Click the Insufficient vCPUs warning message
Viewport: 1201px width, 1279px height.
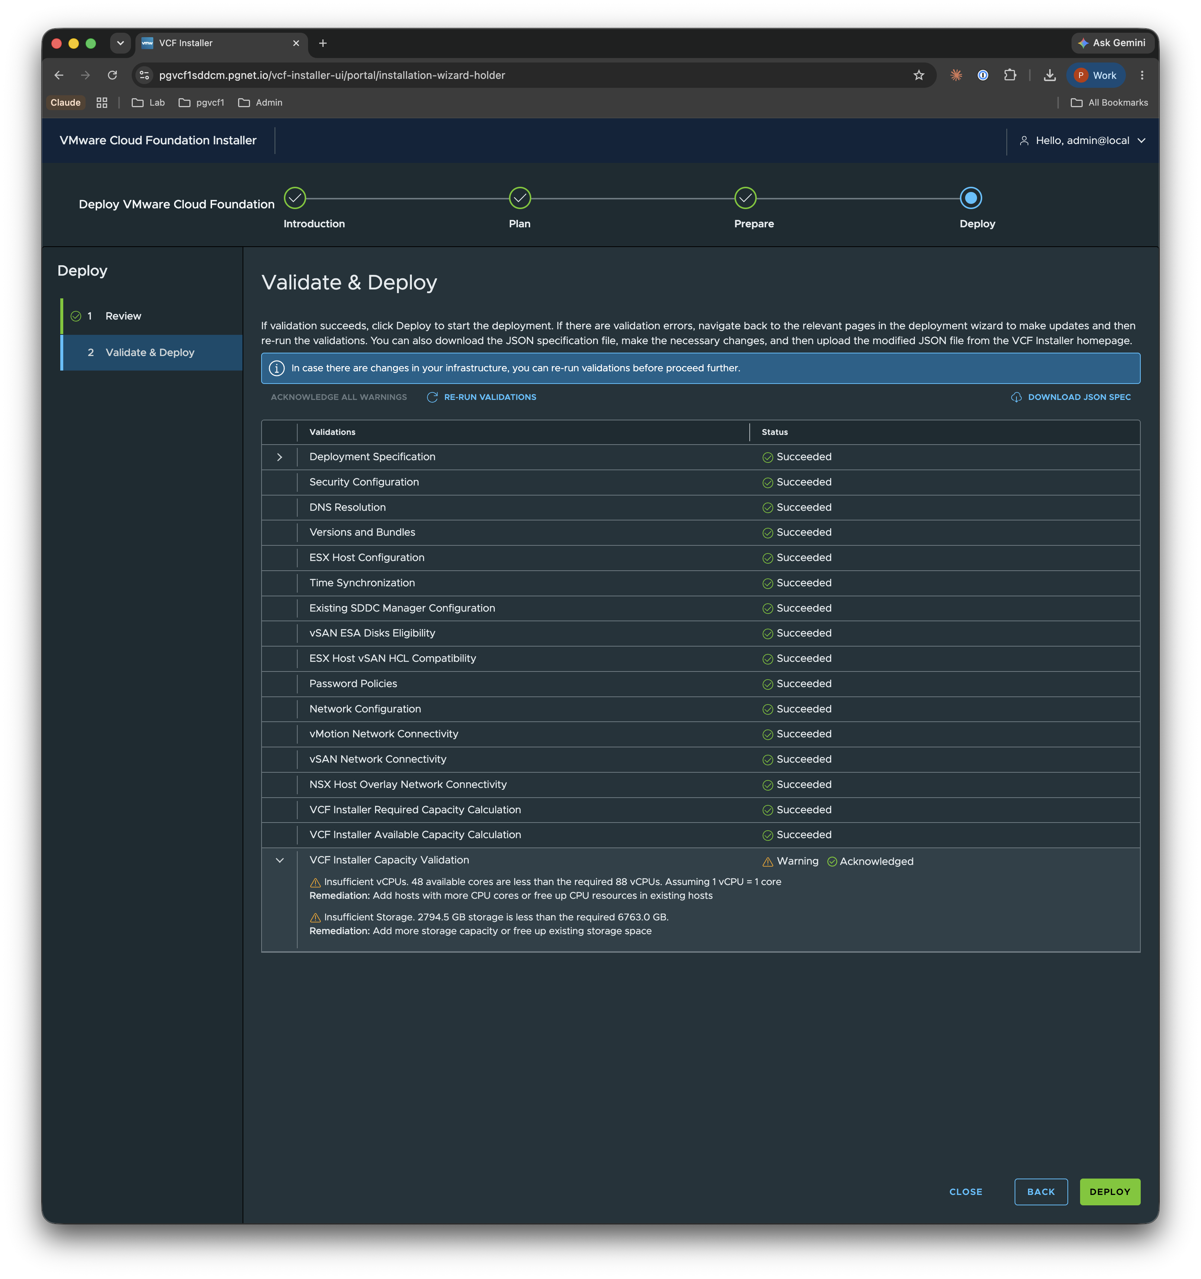click(x=545, y=882)
